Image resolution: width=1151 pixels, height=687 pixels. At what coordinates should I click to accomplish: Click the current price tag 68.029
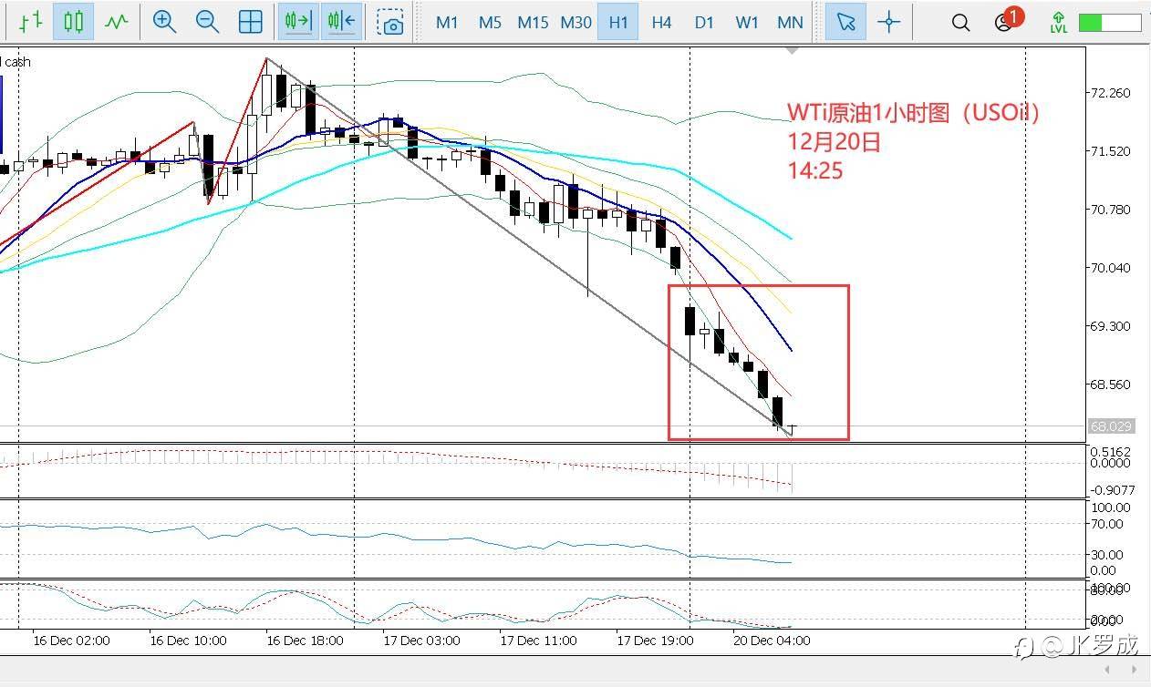(x=1111, y=426)
